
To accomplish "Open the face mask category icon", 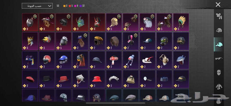I will pos(219,73).
